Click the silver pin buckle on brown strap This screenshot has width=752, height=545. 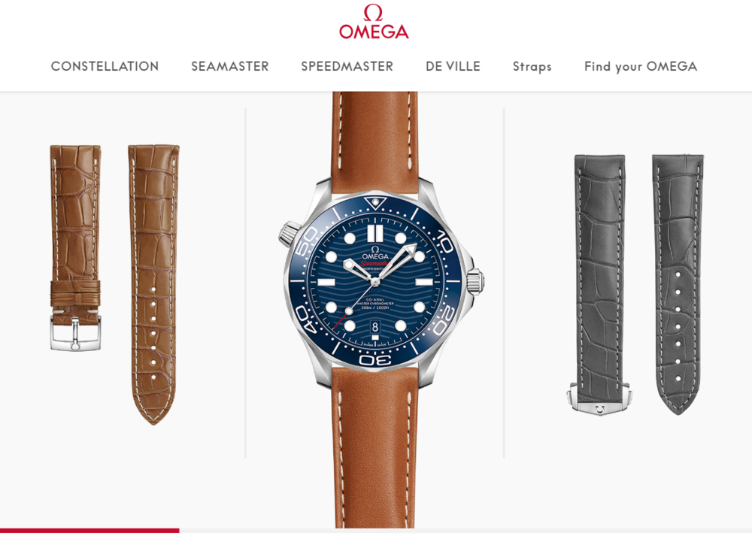76,333
